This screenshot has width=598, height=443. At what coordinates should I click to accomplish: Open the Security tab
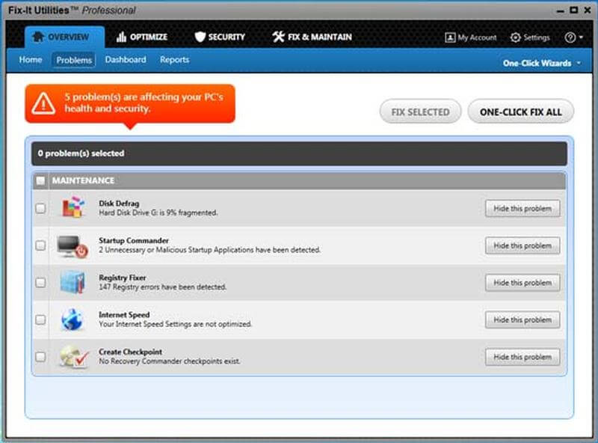(x=221, y=37)
